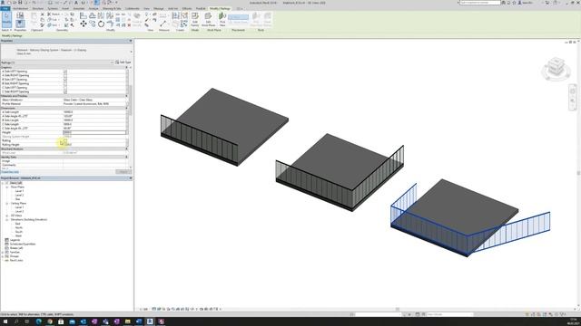Switch to Revit in the taskbar

pos(150,321)
